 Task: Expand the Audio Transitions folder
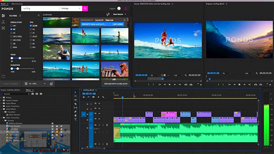coord(1,106)
